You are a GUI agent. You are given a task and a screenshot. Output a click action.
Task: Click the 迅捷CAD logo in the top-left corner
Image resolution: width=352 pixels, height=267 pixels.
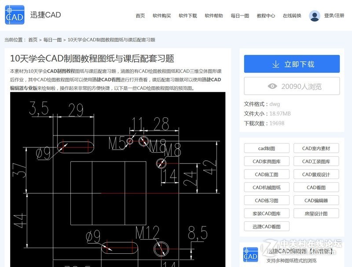[14, 14]
